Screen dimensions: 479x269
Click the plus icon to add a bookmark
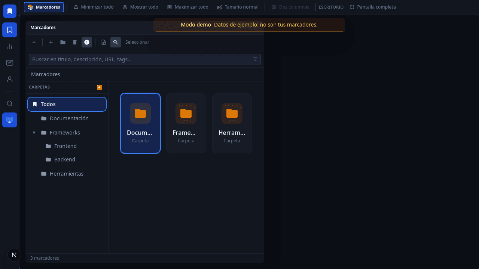click(51, 42)
